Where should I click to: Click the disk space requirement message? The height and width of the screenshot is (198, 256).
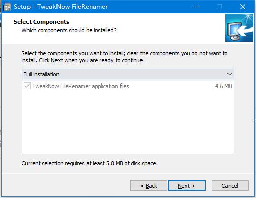click(x=90, y=163)
